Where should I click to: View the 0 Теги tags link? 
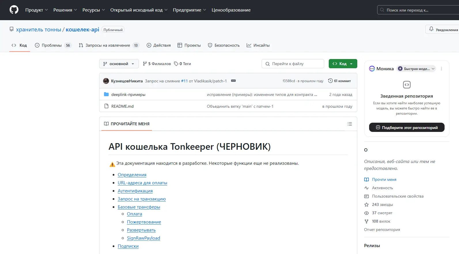pos(182,64)
